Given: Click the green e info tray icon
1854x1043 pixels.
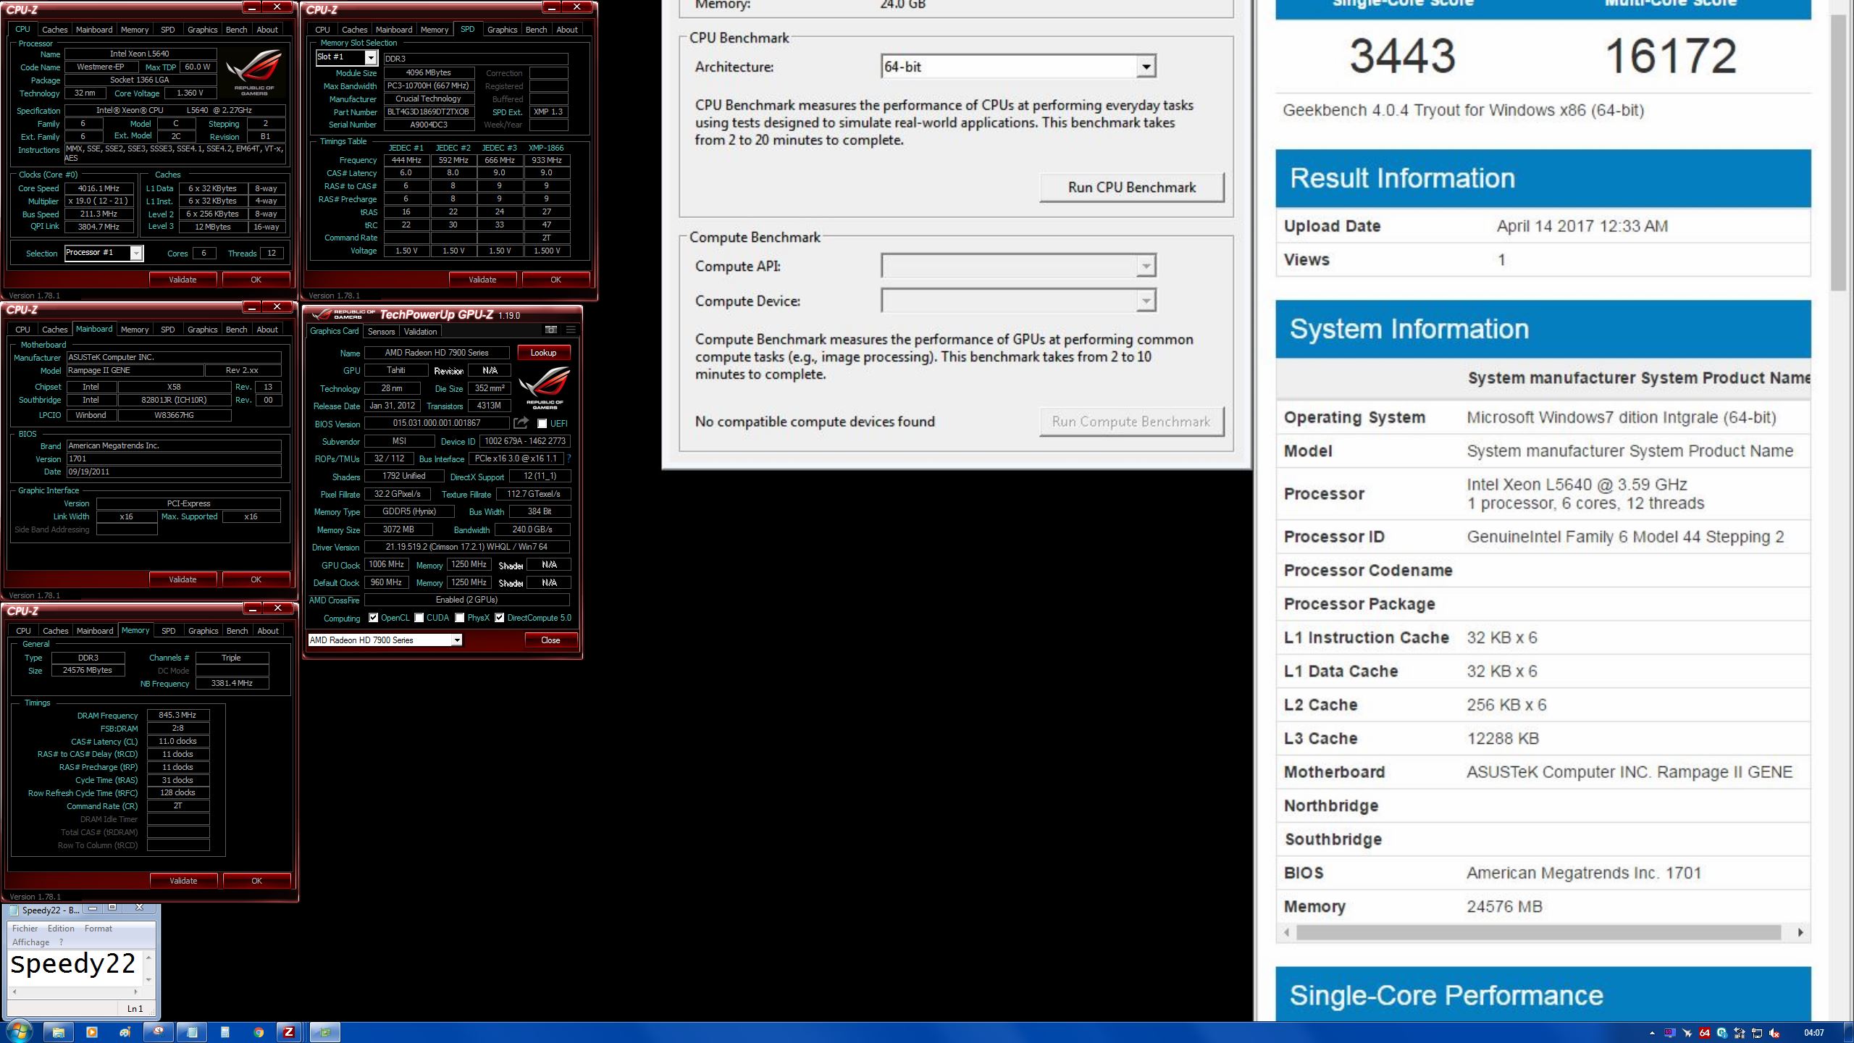Looking at the screenshot, I should (1722, 1033).
